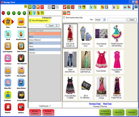The image size is (139, 117).
Task: Open the Access Rights module
Action: [21, 95]
